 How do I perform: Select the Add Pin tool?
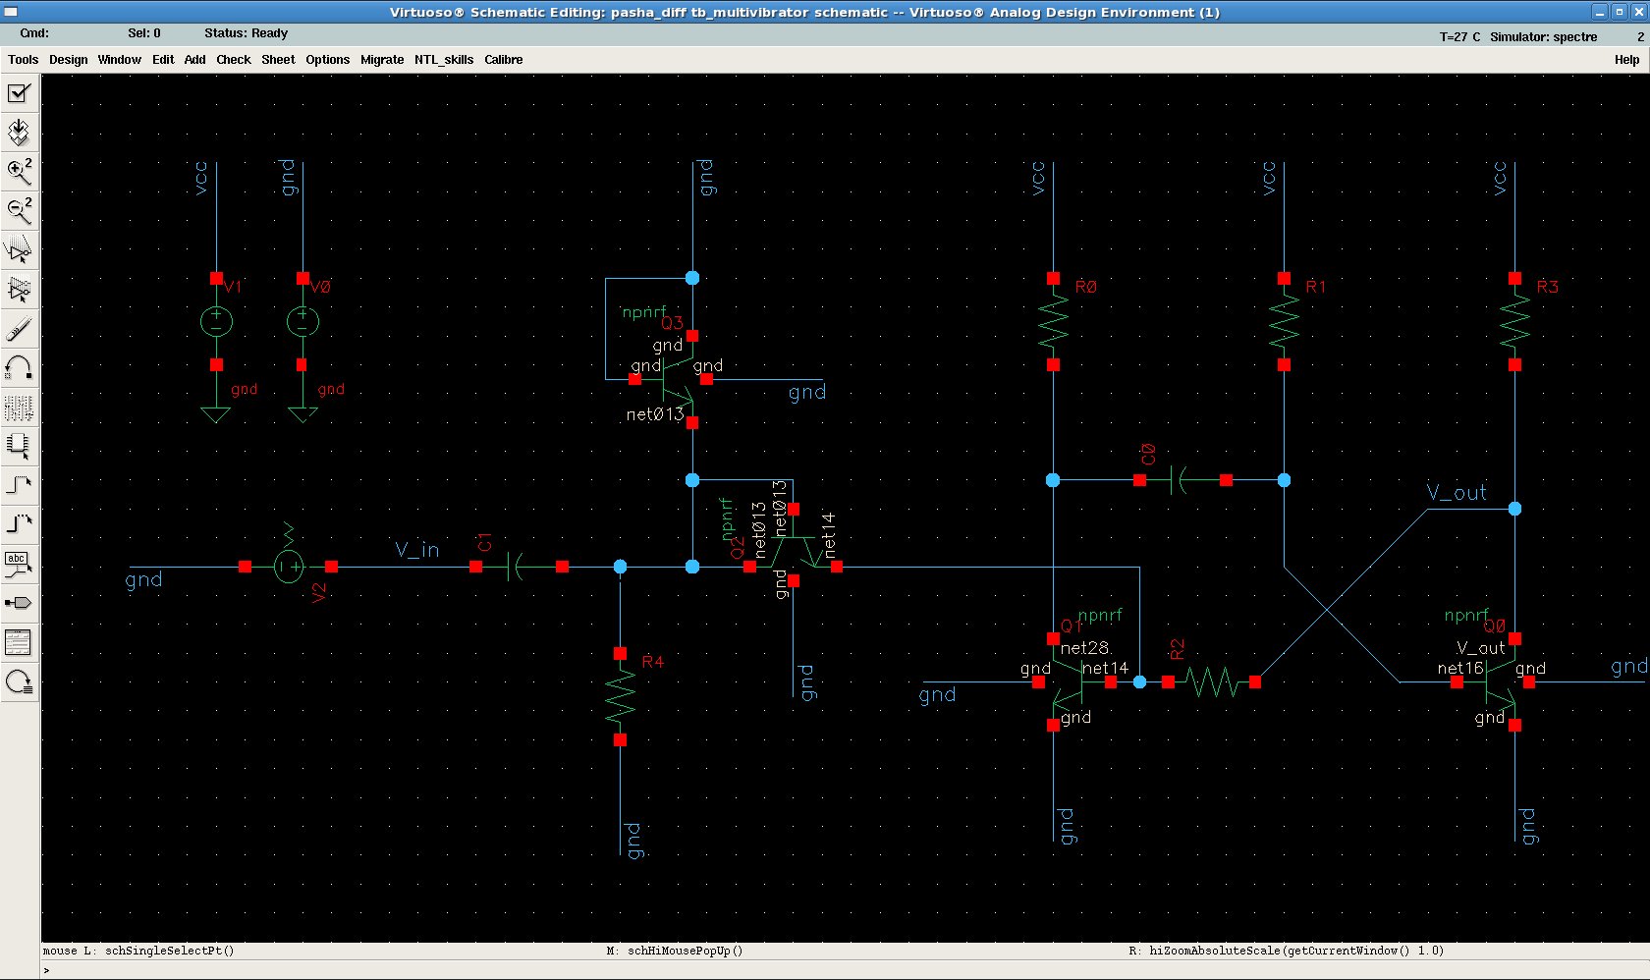coord(19,603)
